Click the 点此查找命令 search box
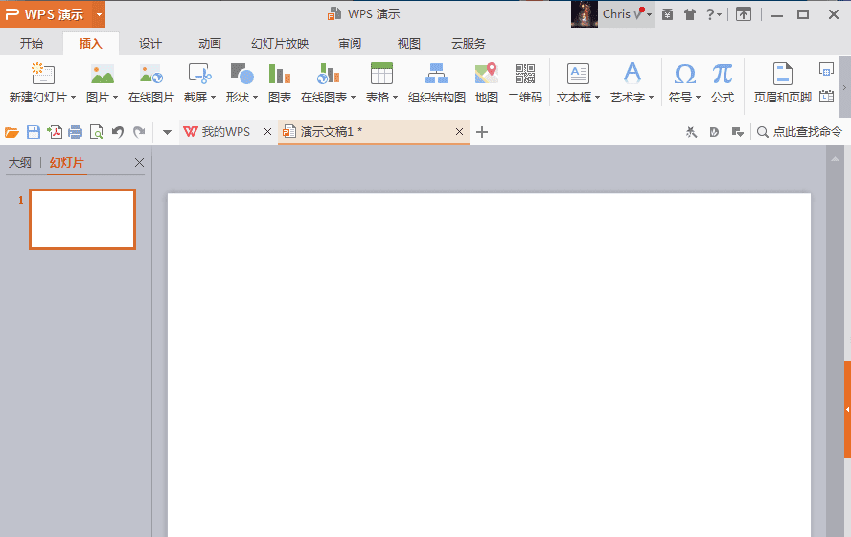 pos(800,132)
